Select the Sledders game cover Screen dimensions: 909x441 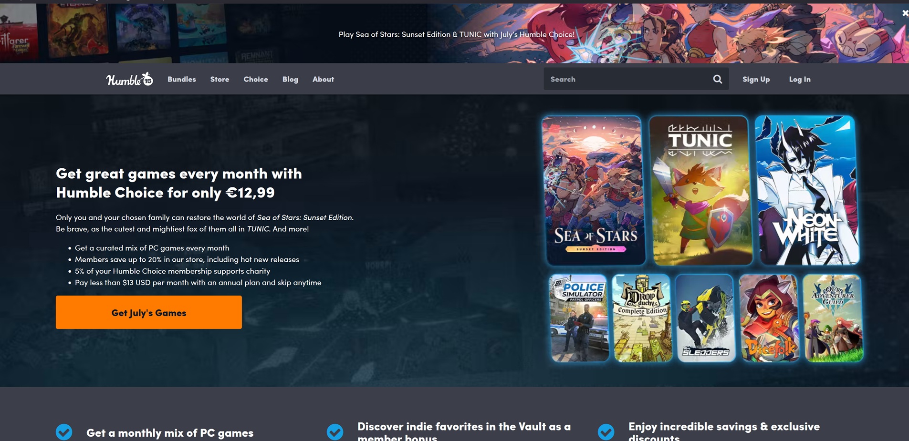(x=705, y=318)
